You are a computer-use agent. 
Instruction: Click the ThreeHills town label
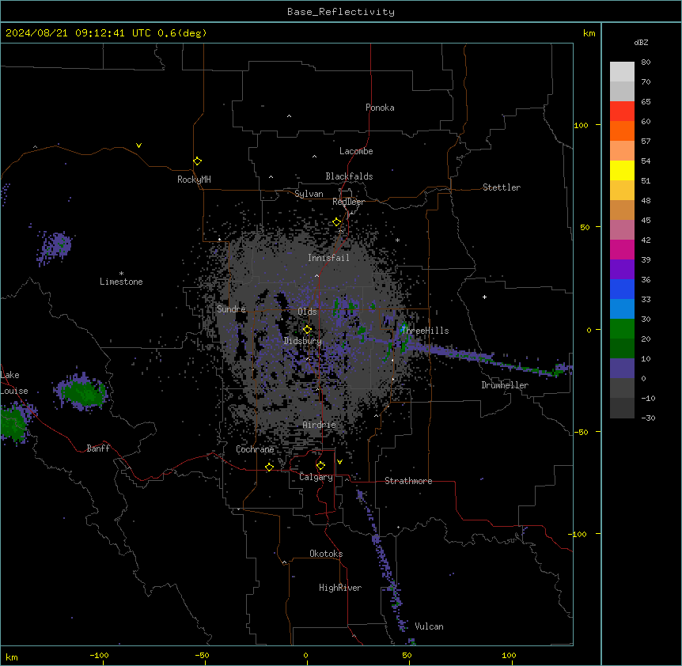point(425,331)
